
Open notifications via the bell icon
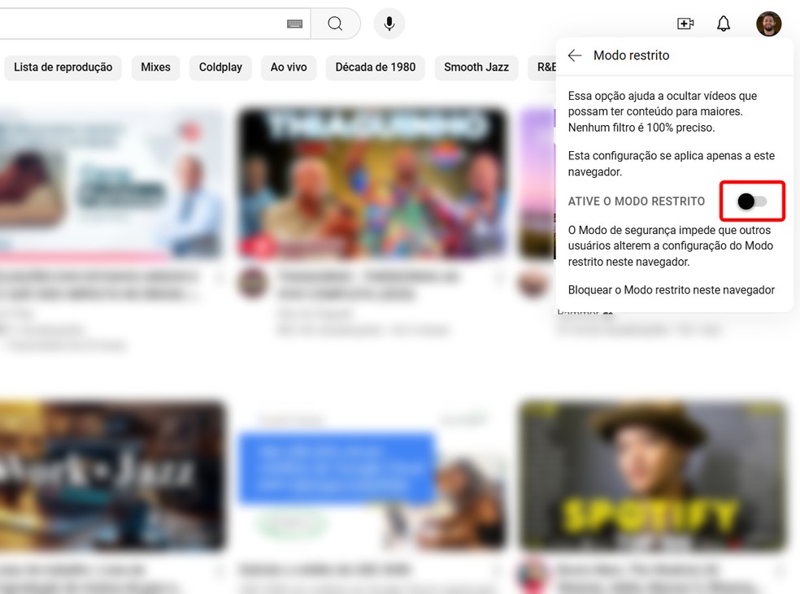[x=723, y=24]
